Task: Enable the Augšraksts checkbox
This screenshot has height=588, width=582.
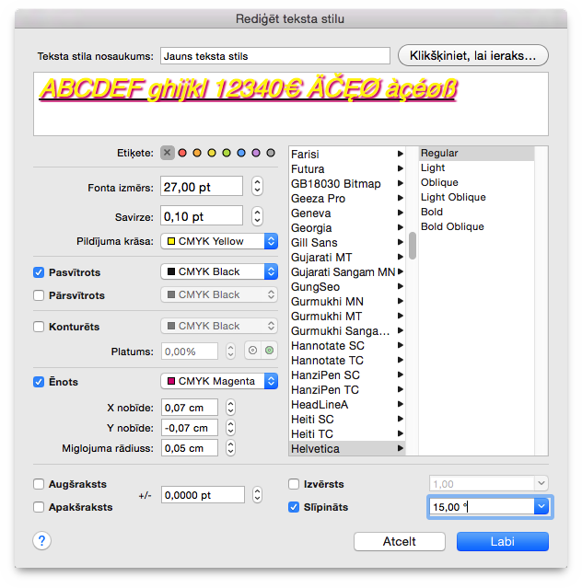Action: click(39, 484)
